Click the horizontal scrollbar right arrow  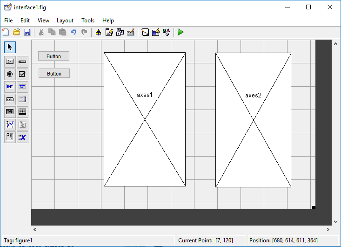point(328,229)
